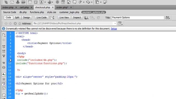Toggle Highlight Invalid Code
The image size is (176, 99).
pos(4,79)
